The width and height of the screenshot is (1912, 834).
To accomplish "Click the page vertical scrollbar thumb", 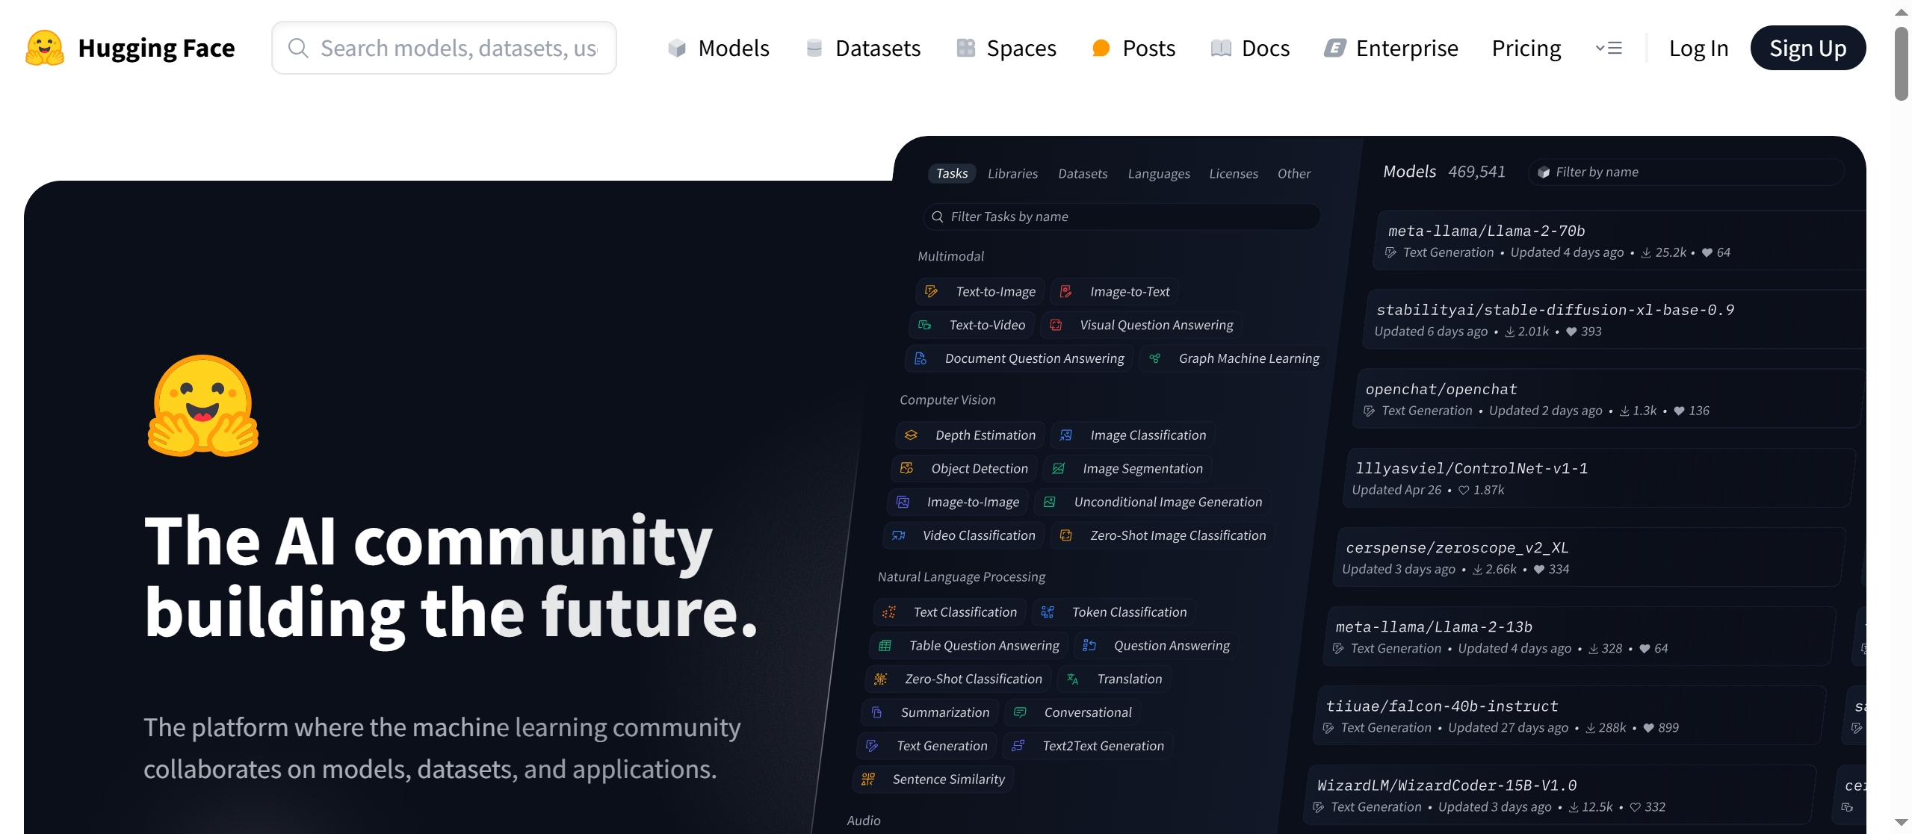I will click(1901, 63).
